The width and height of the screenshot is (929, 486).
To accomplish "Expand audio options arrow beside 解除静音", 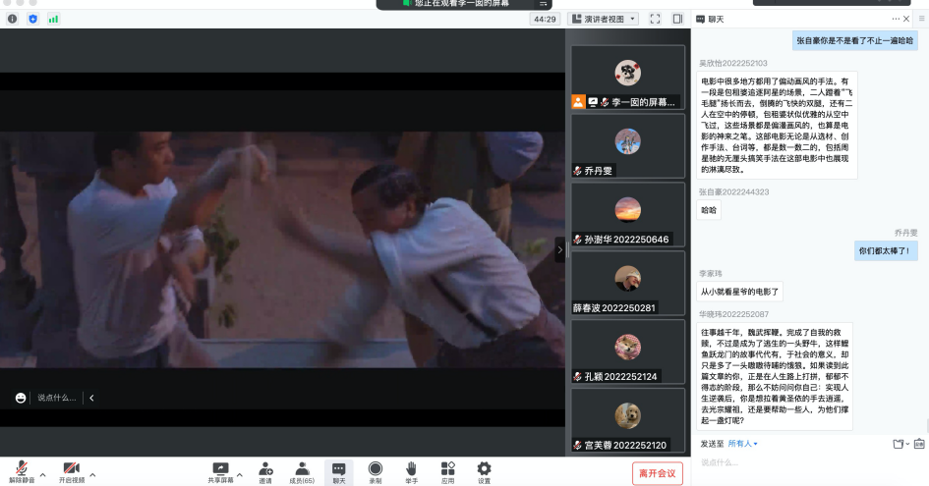I will coord(42,475).
